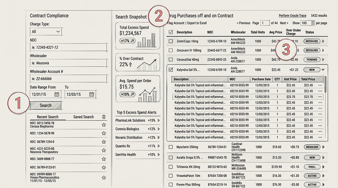The height and width of the screenshot is (188, 338).
Task: Expand the Quantis Rx alert
Action: click(159, 146)
